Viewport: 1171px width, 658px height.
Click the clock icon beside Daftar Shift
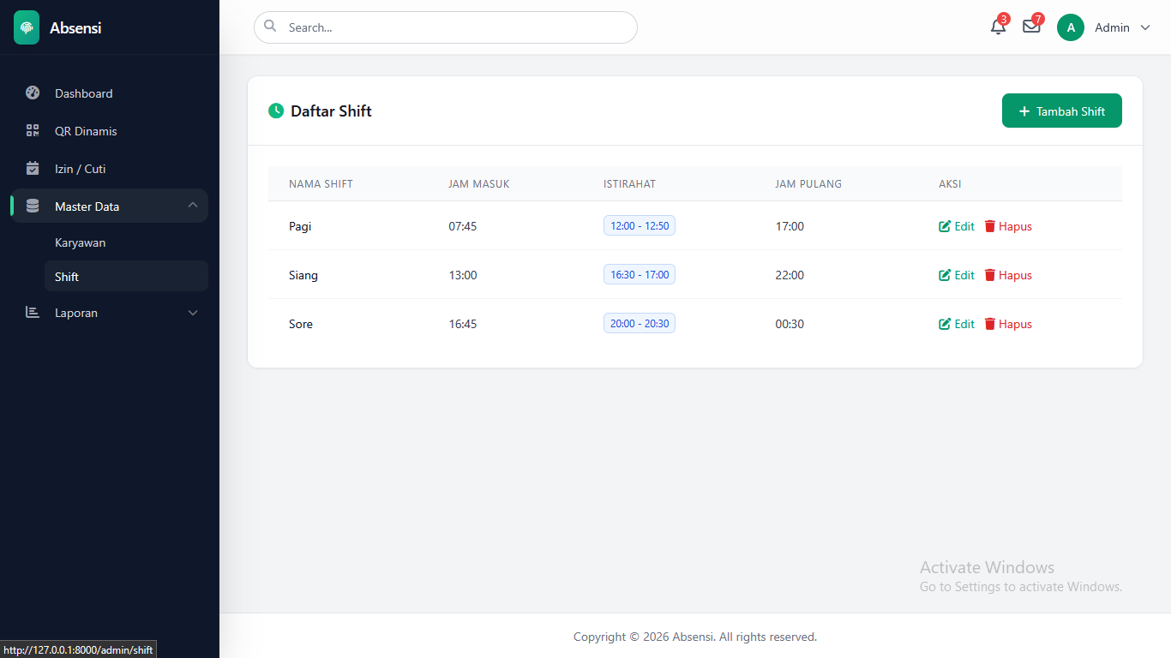(x=276, y=111)
